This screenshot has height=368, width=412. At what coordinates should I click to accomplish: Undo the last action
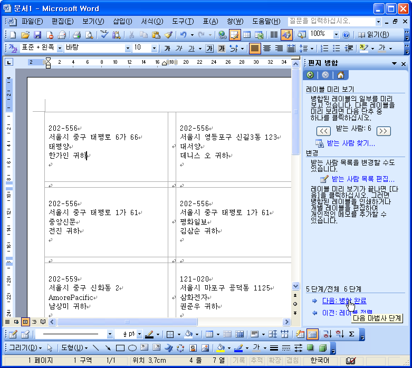coord(184,35)
